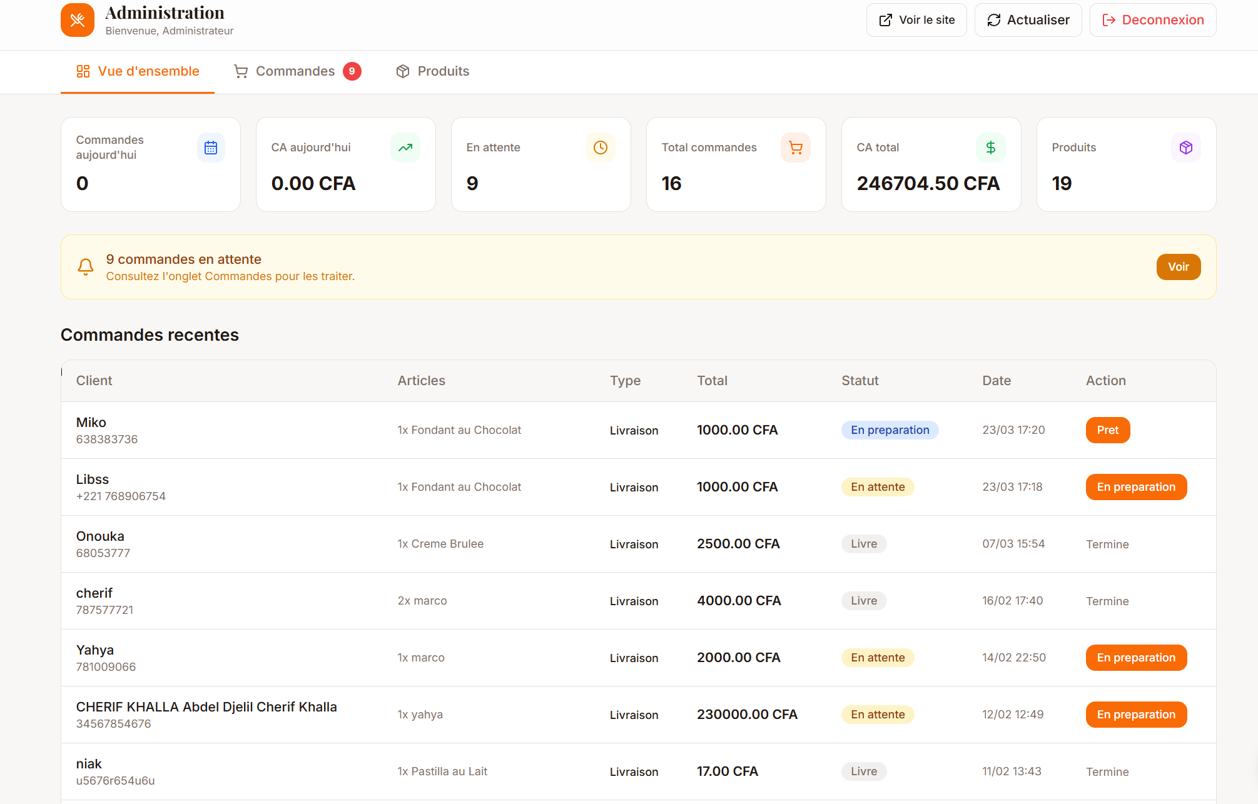
Task: Click the dollar icon on CA total card
Action: coord(990,148)
